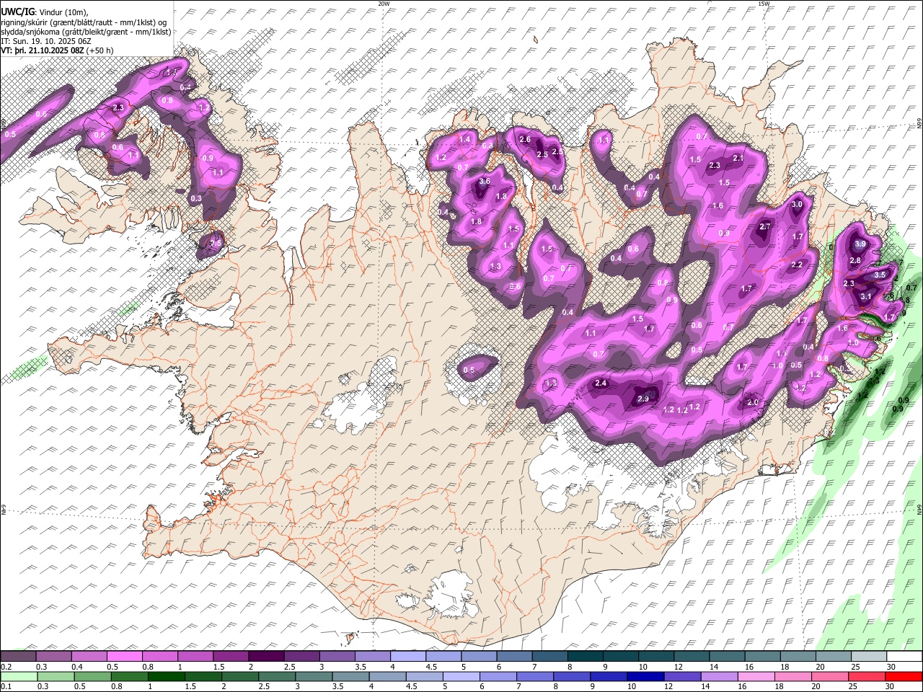Click the periwinkle 6–7 swatch on lower scale

(x=498, y=676)
